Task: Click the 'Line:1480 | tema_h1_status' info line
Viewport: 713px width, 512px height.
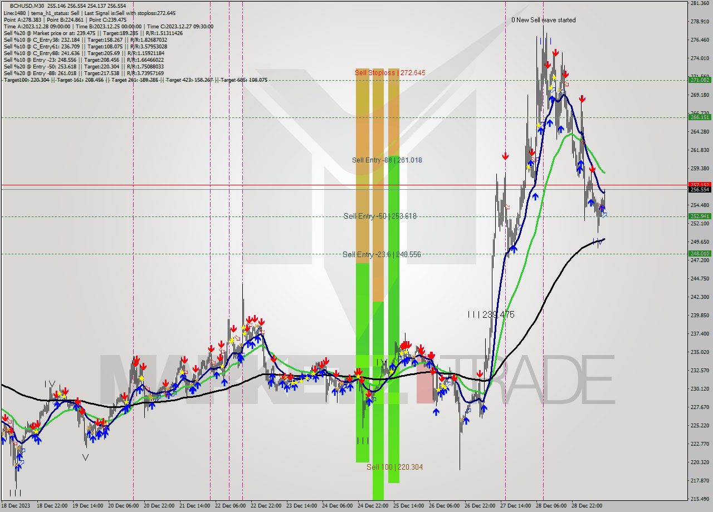Action: [x=89, y=13]
